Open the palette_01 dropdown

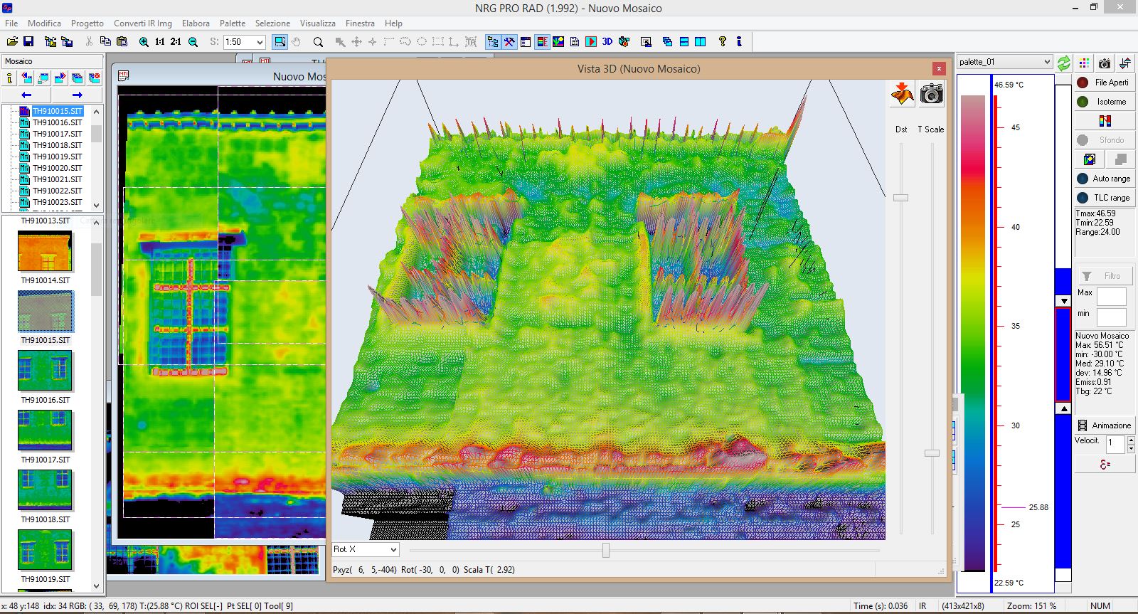coord(1046,62)
